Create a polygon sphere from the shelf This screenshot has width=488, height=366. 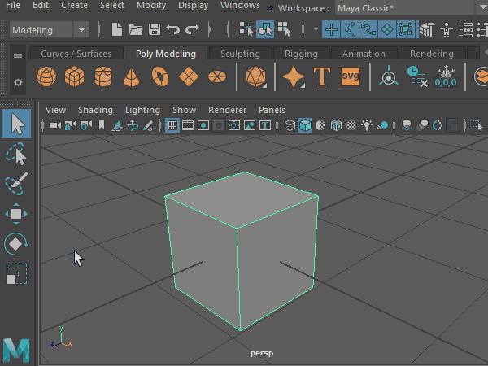[47, 78]
